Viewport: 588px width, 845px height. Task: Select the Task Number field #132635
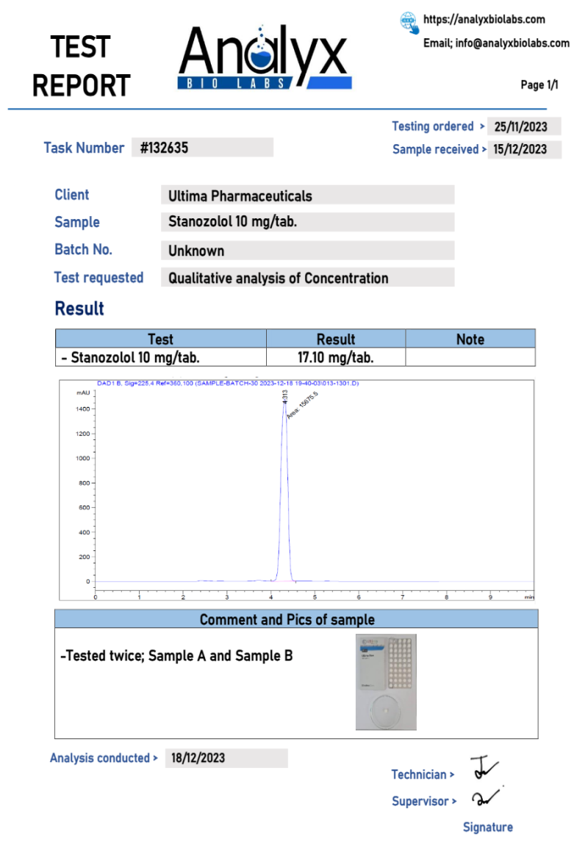[x=202, y=148]
